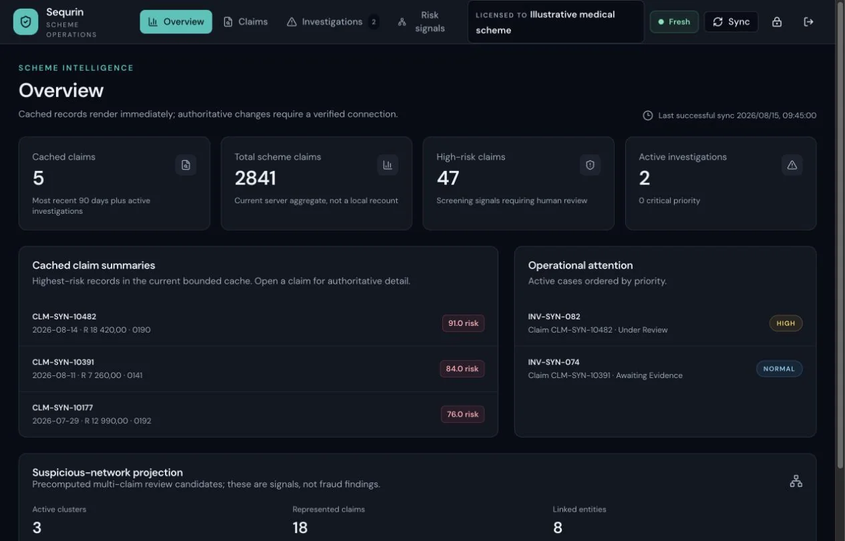Click the '2026-08-11 · R 7 260,00 · 0141' text
Viewport: 845px width, 541px height.
[87, 375]
